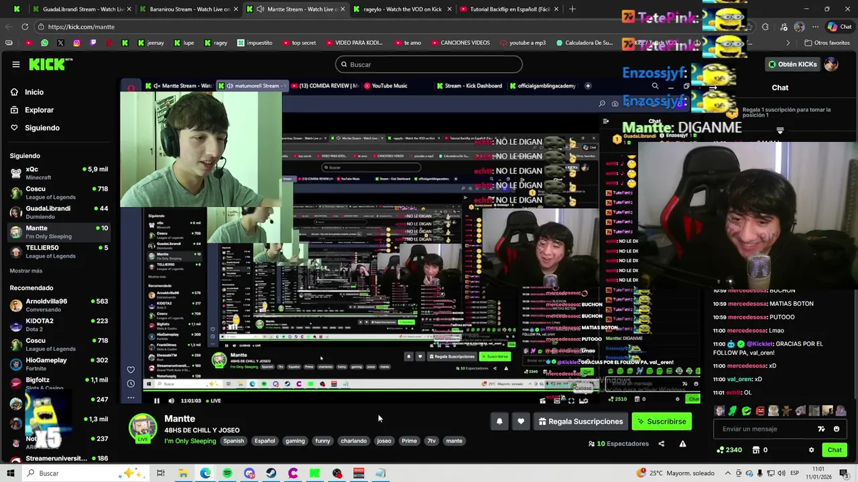The width and height of the screenshot is (858, 482).
Task: Select the 7tv tag
Action: click(x=431, y=440)
